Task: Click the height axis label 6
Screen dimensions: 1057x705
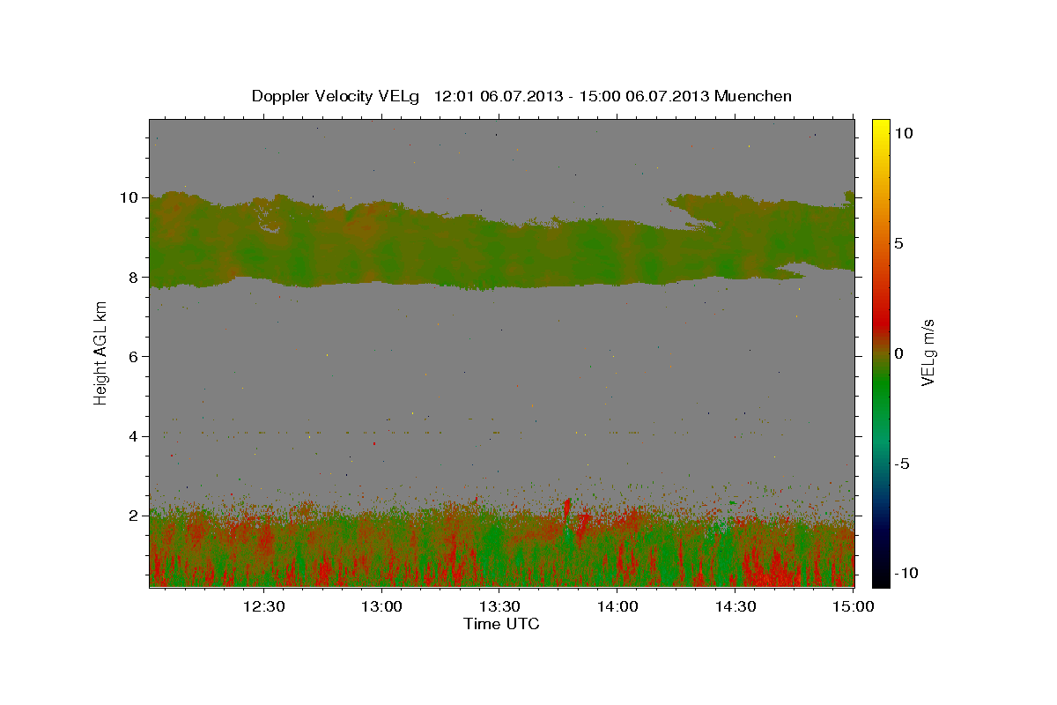Action: click(x=135, y=356)
